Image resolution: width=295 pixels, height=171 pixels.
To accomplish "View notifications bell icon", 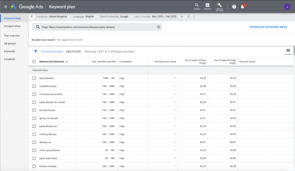I will (243, 7).
